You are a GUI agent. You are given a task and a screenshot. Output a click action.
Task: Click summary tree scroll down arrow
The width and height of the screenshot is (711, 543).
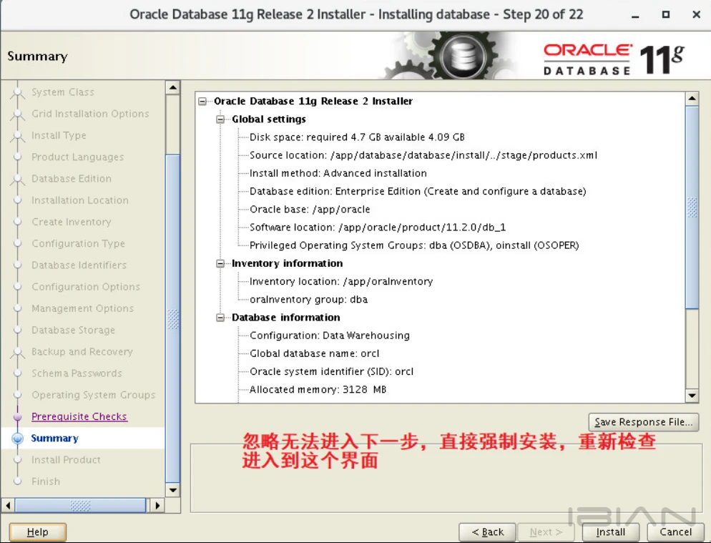[692, 396]
